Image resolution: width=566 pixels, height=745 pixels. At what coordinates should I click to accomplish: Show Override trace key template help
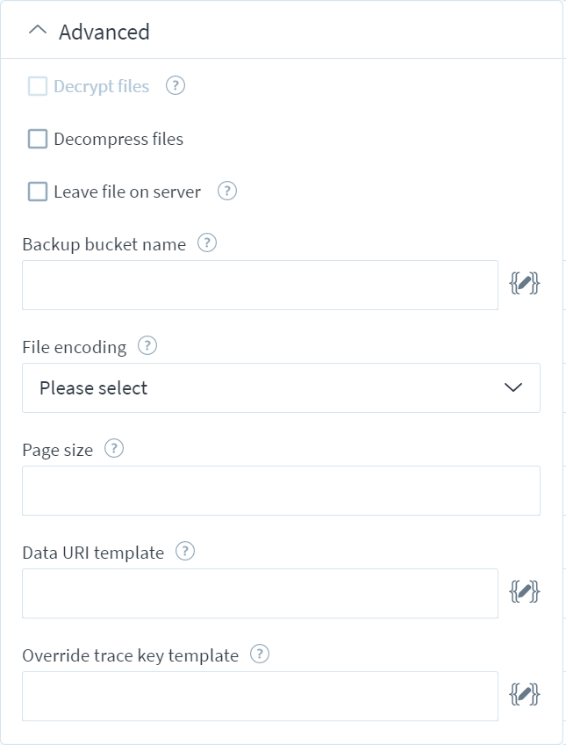click(260, 654)
